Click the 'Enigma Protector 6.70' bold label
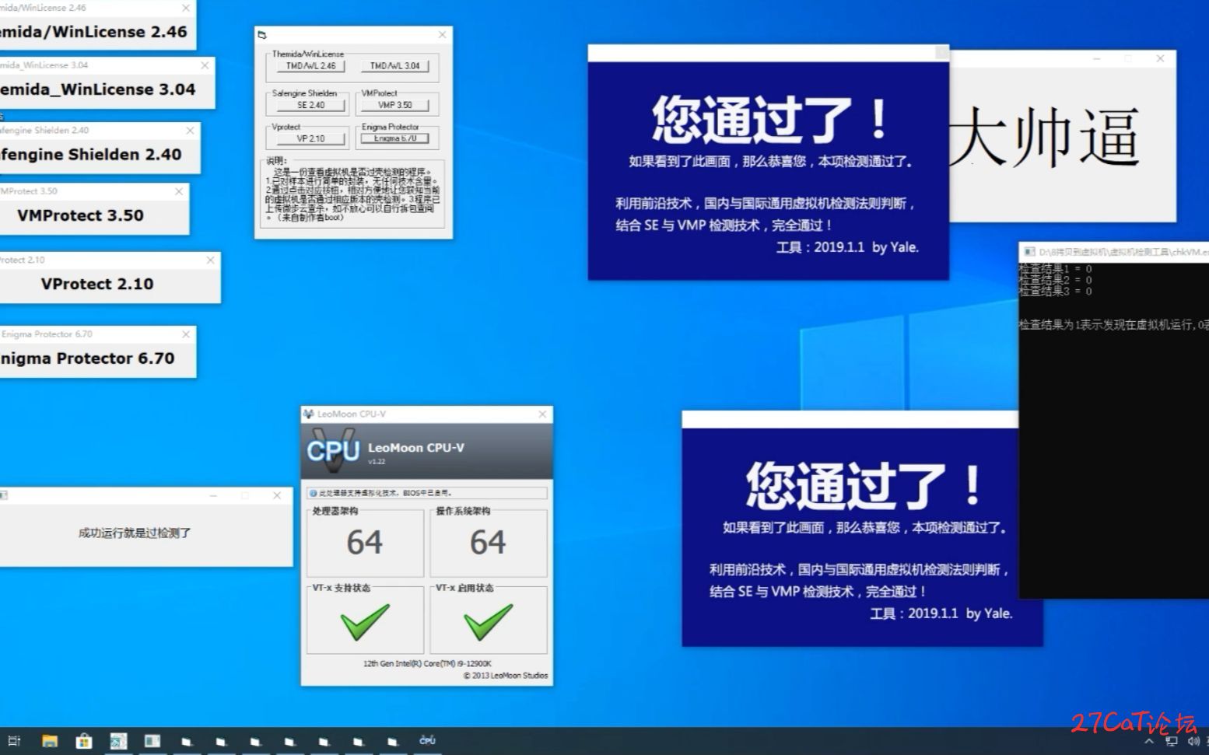 (87, 358)
